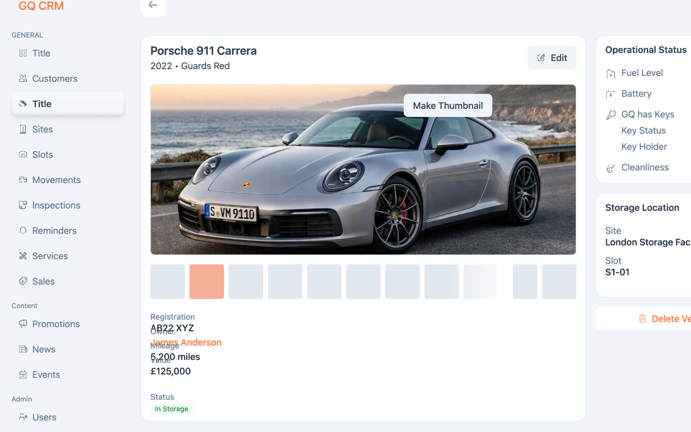Select the first gallery thumbnail
The width and height of the screenshot is (691, 432).
point(168,282)
